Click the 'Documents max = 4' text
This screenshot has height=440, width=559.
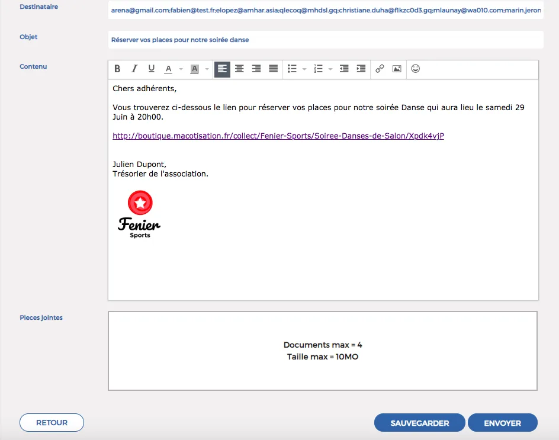pos(323,345)
